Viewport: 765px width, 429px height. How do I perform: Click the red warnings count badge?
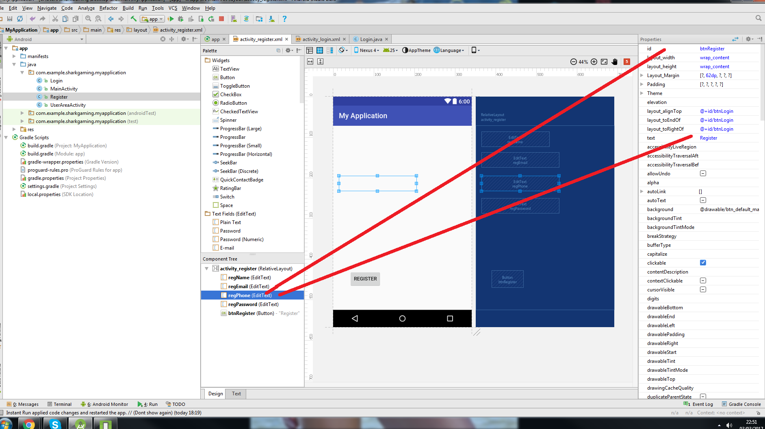pos(627,62)
